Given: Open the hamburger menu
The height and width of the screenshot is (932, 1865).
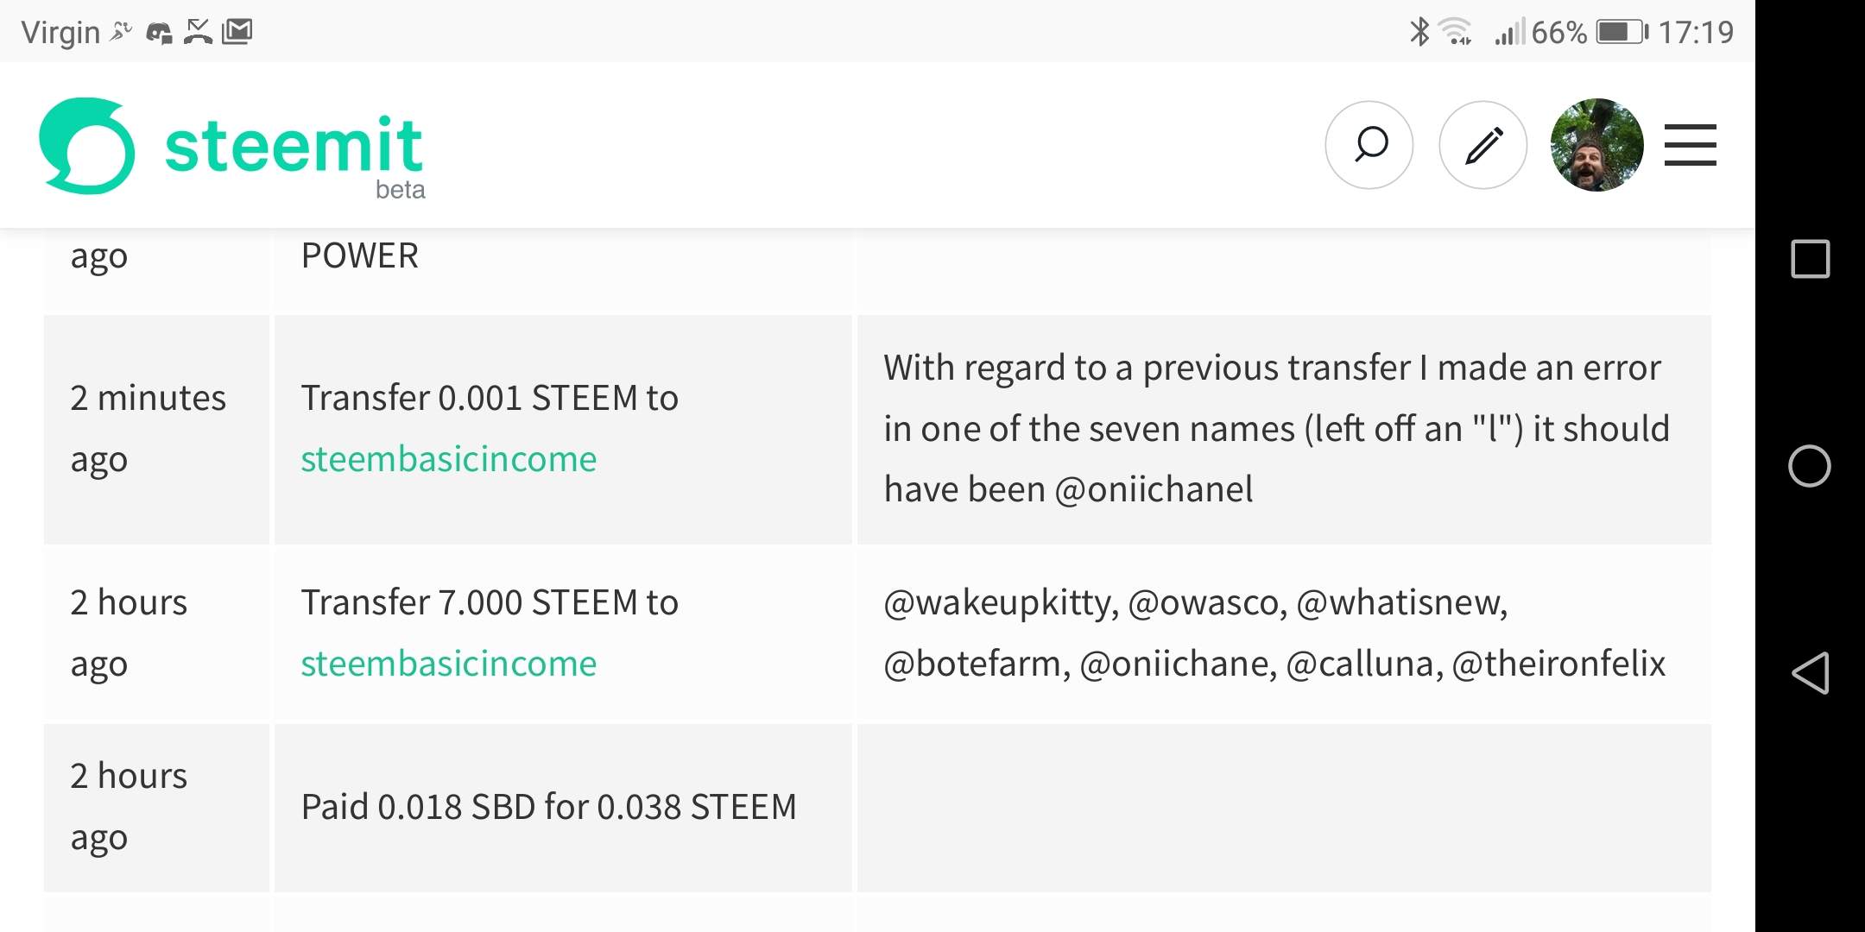Looking at the screenshot, I should 1690,145.
